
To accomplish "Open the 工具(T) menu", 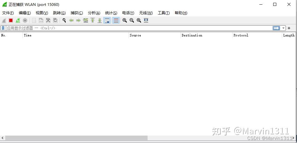I will [164, 13].
